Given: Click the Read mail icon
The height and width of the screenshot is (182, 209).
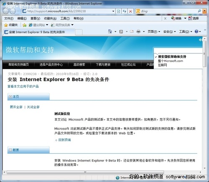Looking at the screenshot, I should 132,32.
